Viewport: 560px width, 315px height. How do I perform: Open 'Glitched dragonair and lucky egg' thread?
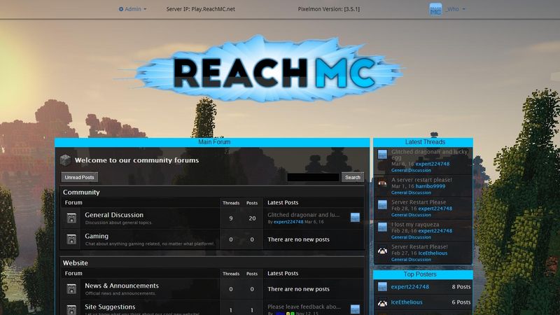point(429,154)
